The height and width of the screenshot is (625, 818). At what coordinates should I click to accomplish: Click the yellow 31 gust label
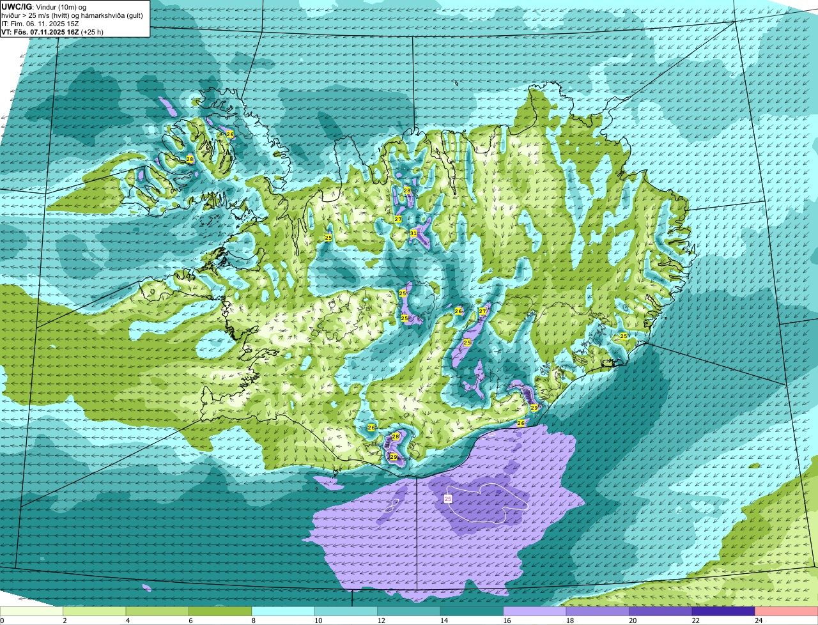[x=413, y=234]
